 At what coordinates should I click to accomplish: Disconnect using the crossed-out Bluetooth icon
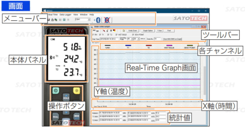[x=107, y=20]
